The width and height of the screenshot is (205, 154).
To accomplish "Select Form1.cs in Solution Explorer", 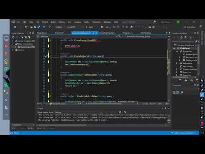I will point(187,72).
